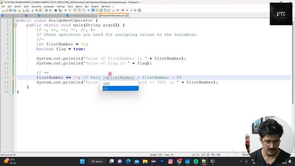Screen dimensions: 295x166
Task: Select the AssignmentOperator.java tab
Action: point(113,16)
